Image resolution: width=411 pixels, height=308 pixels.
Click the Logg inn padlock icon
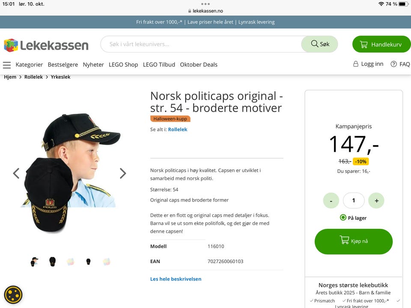tap(356, 64)
